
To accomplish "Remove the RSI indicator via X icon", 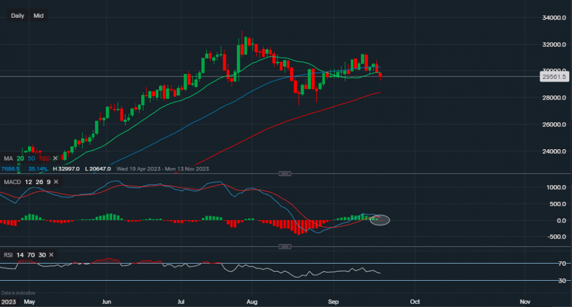I will [52, 254].
